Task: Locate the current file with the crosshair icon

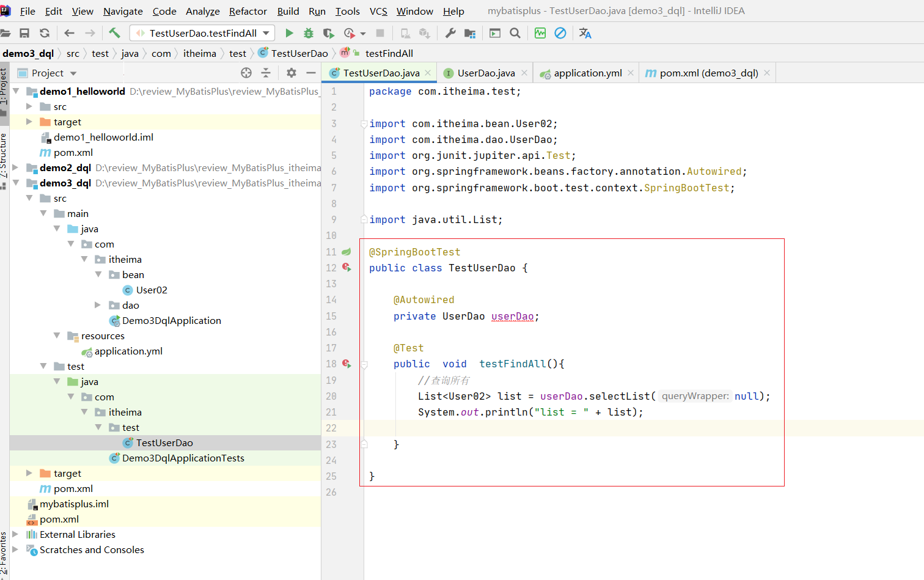Action: pos(246,73)
